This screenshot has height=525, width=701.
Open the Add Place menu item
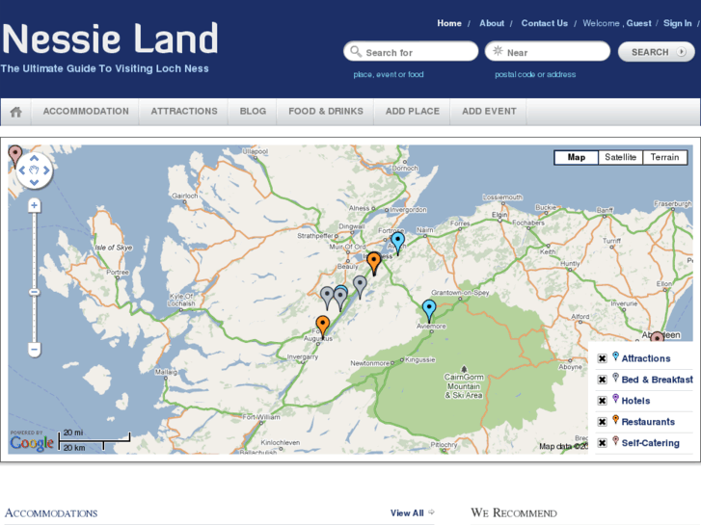(x=413, y=111)
